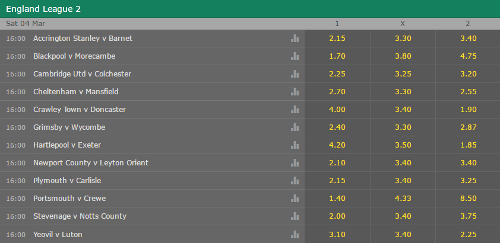The image size is (500, 243).
Task: View stats icon for Portsmouth v Crewe
Action: coord(295,199)
